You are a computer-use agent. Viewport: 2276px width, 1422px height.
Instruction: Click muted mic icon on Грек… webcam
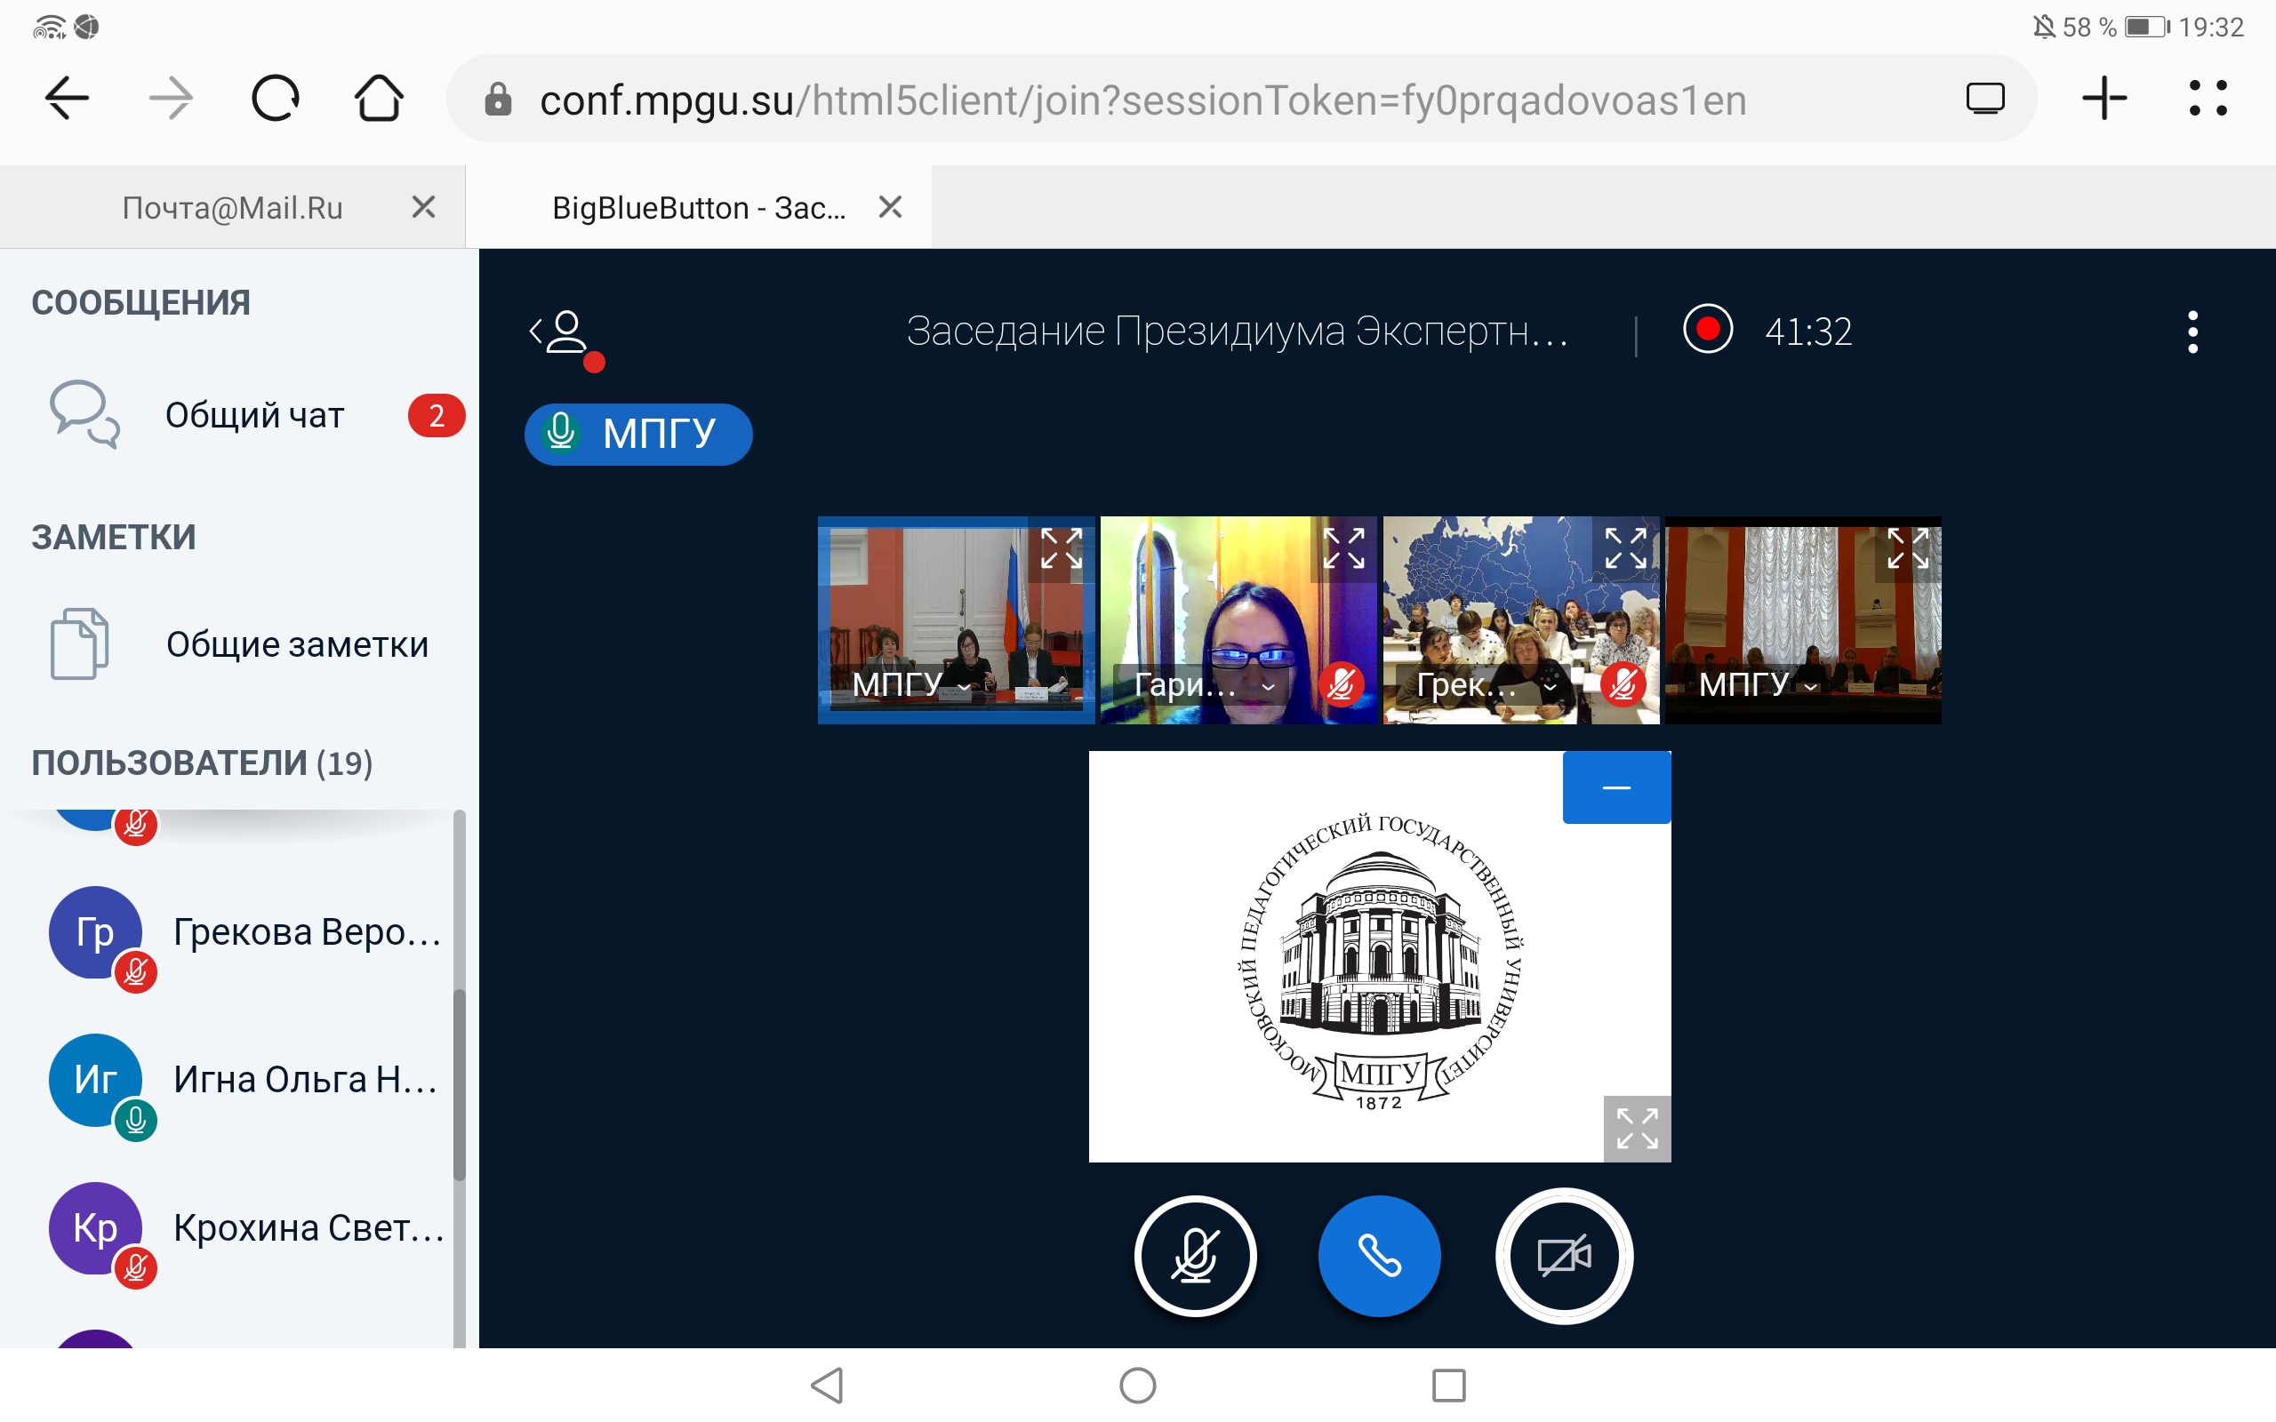1623,684
